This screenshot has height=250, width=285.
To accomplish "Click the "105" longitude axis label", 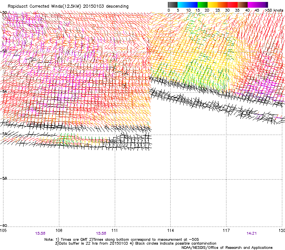I will (x=3, y=230).
